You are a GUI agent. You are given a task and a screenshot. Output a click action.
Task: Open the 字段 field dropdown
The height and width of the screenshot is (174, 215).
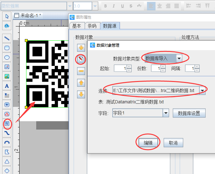click(x=166, y=113)
